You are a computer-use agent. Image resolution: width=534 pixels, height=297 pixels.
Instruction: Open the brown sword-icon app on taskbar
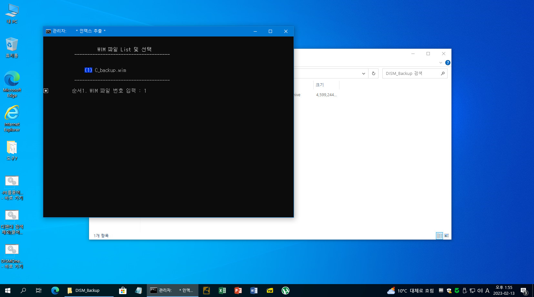(x=207, y=291)
